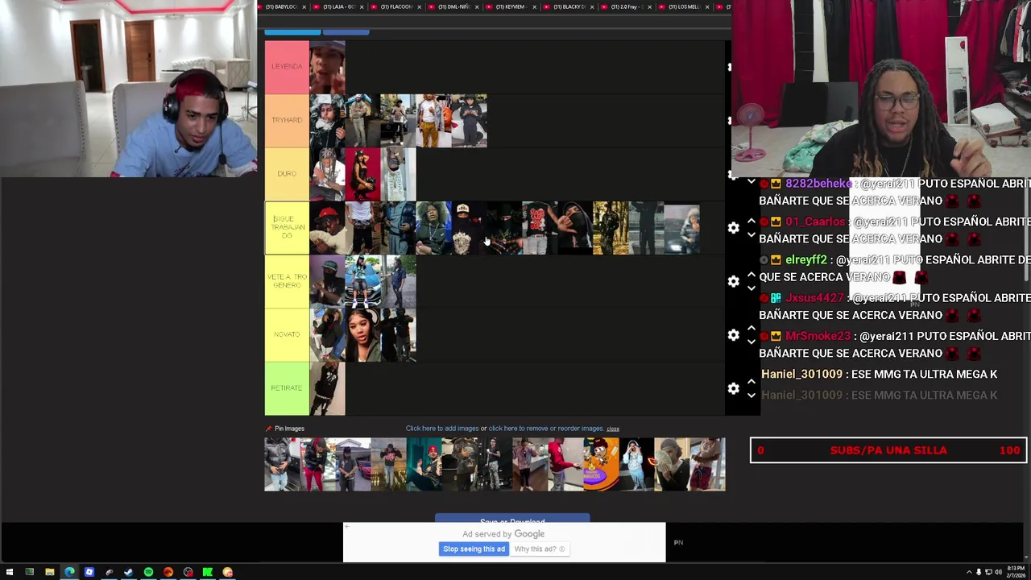Switch to DML-NIÑO browser tab
The width and height of the screenshot is (1031, 580).
tap(453, 6)
